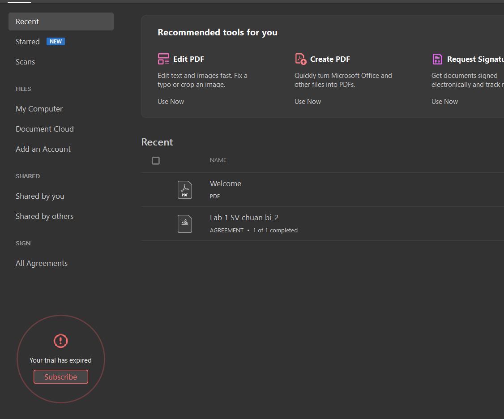This screenshot has height=419, width=504.
Task: Open the Recent section in sidebar
Action: click(27, 21)
